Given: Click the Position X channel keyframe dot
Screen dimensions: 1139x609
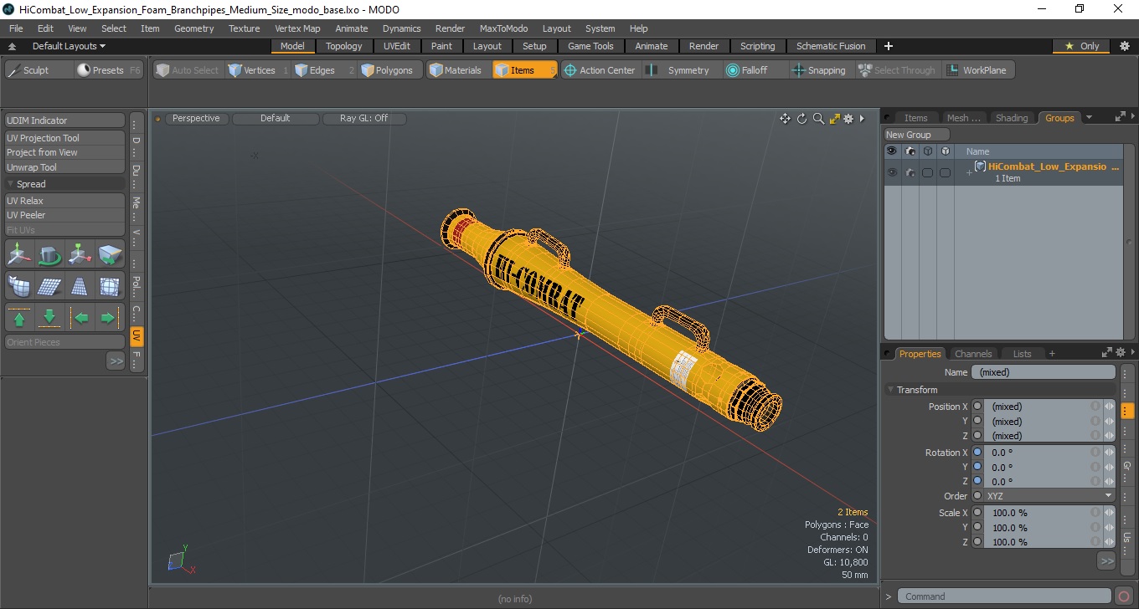Looking at the screenshot, I should 977,407.
